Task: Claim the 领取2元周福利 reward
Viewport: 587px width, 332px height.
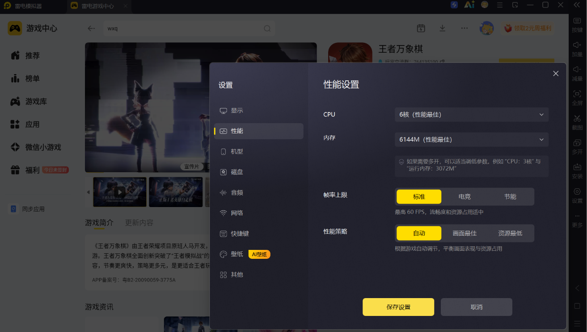Action: (x=528, y=28)
